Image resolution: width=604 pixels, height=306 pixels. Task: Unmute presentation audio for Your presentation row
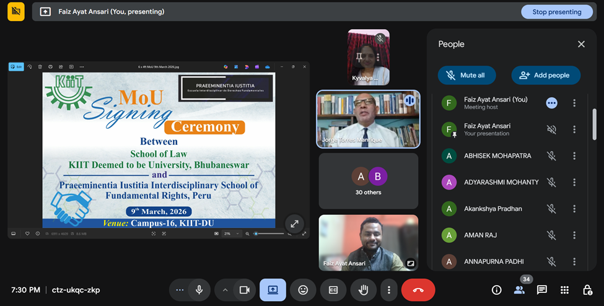point(551,129)
